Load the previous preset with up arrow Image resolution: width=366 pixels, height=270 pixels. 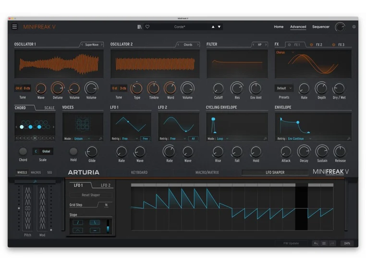pos(213,27)
